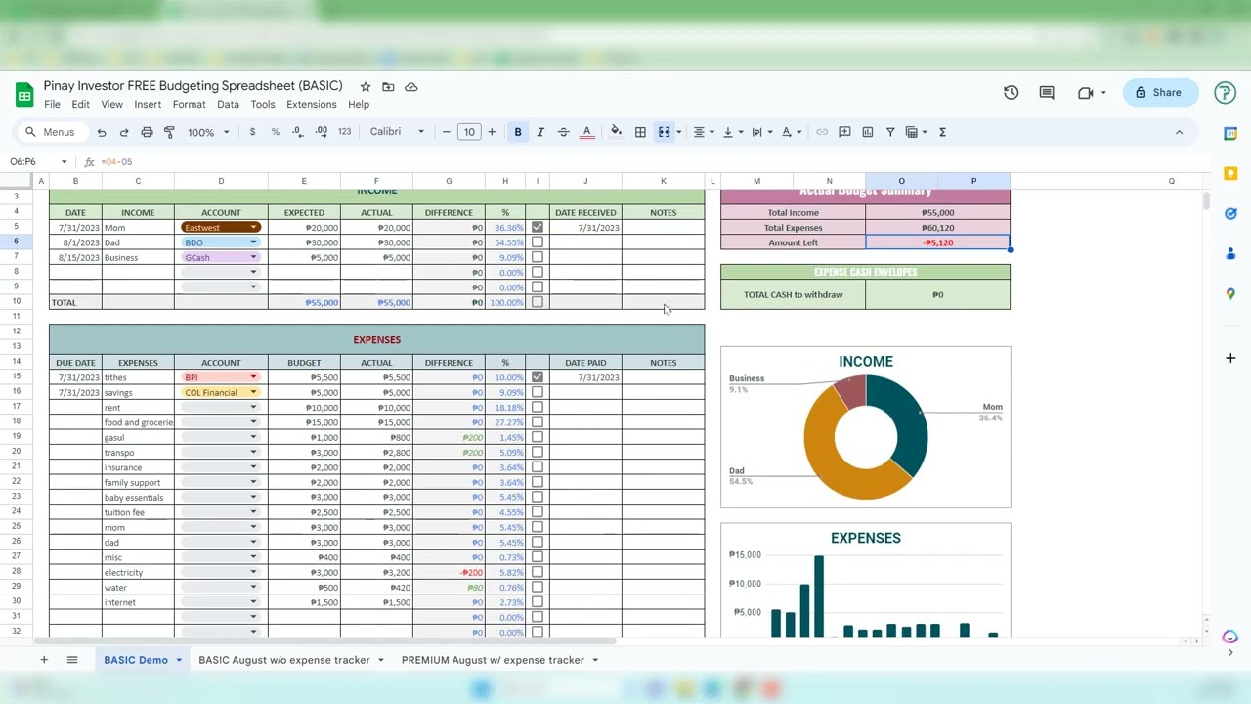Click the font size input field
This screenshot has width=1251, height=704.
pos(469,132)
